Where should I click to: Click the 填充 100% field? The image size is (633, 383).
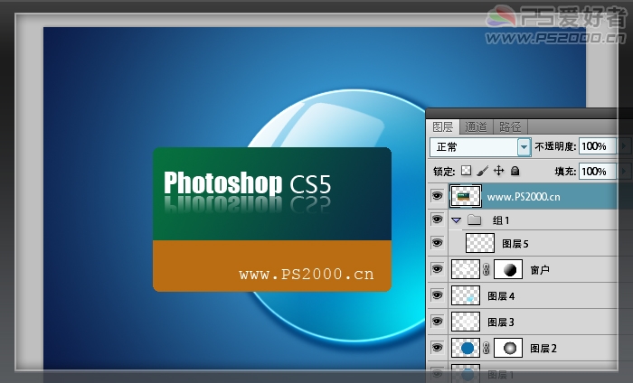[x=598, y=172]
